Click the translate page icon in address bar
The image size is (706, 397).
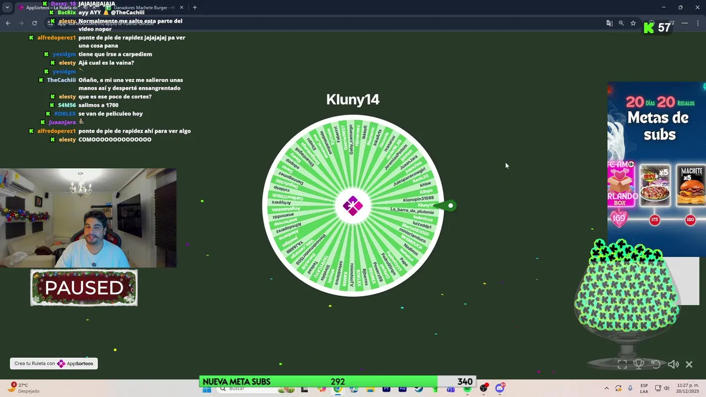[x=609, y=23]
